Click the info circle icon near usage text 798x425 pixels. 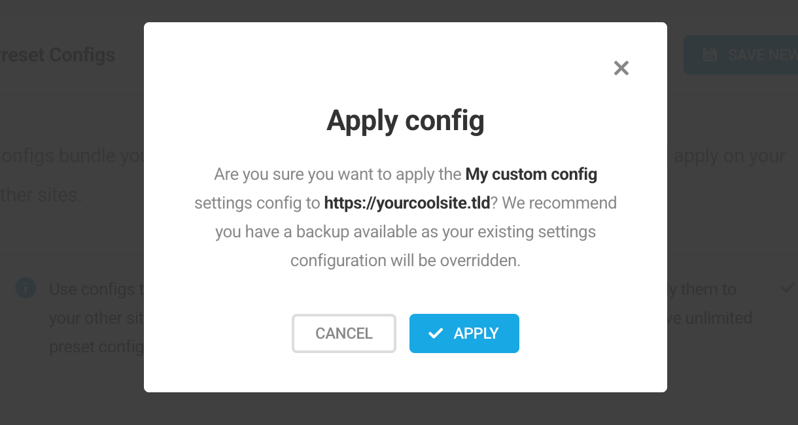coord(26,288)
